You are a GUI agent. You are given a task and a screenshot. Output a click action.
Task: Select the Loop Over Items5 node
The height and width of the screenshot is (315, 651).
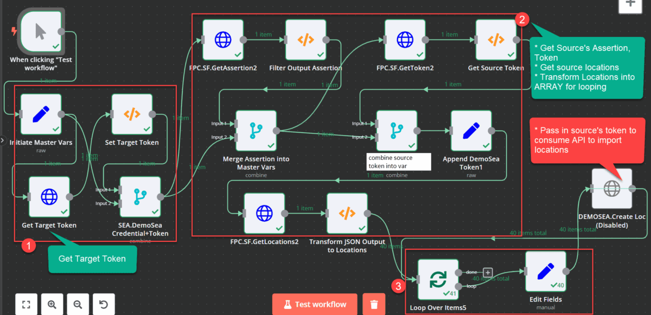tap(438, 279)
